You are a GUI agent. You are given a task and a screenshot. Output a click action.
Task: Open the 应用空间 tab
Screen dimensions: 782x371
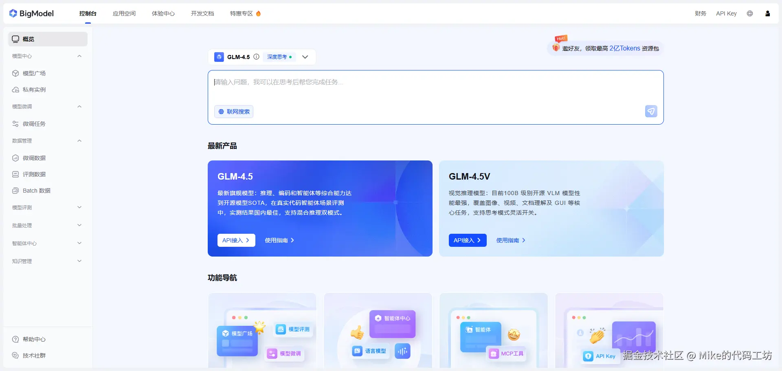tap(124, 13)
